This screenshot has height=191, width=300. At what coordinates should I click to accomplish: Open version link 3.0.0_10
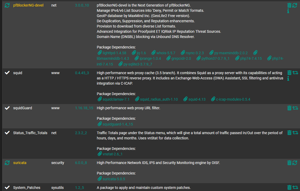(x=82, y=5)
